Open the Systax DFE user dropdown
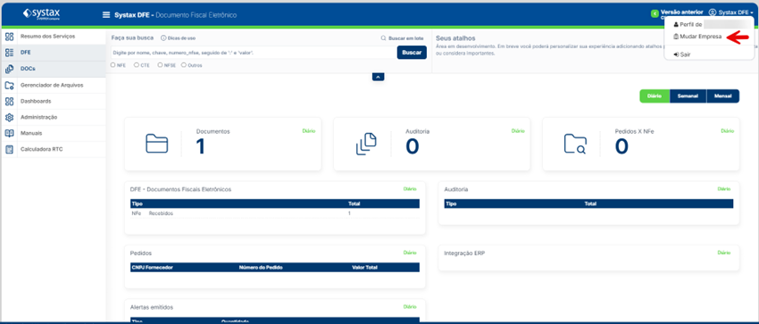Screen dimensions: 759x324 click(731, 12)
